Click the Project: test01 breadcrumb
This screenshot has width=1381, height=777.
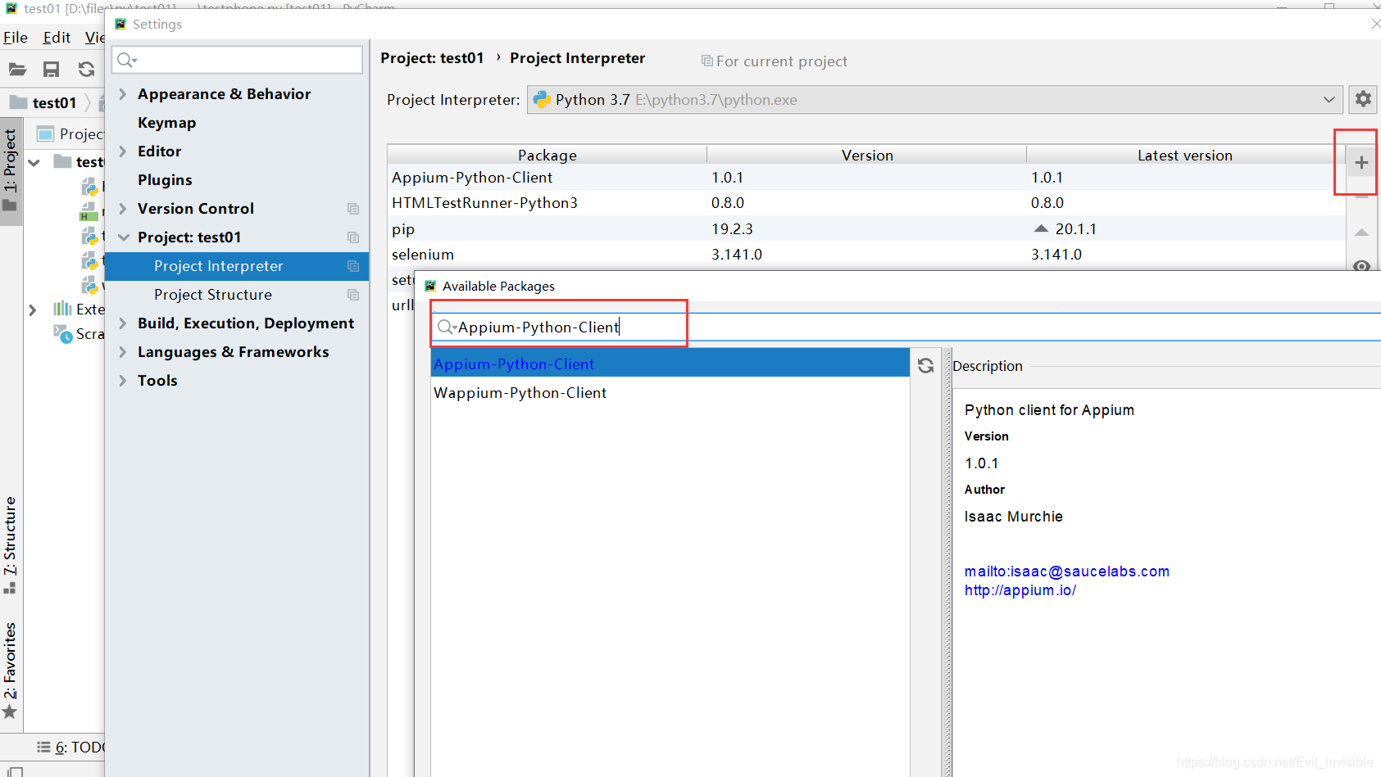[432, 58]
